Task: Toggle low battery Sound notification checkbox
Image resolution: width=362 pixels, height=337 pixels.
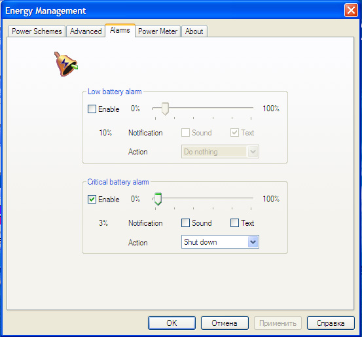Action: (185, 133)
